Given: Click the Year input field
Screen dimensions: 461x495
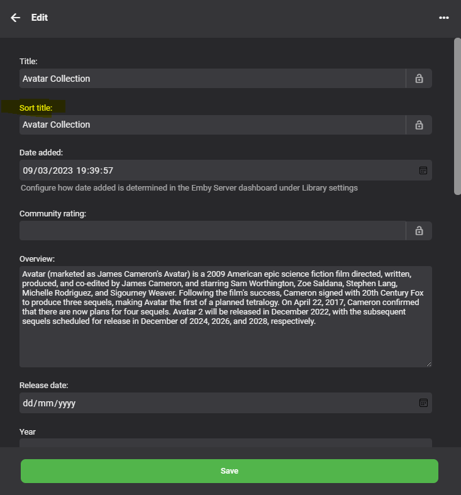Looking at the screenshot, I should click(x=225, y=443).
